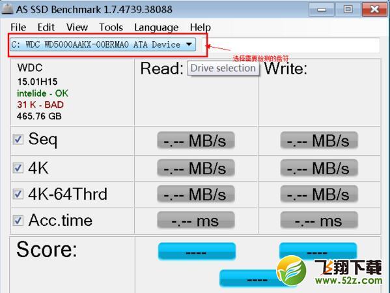Close the AS SSD Benchmark window
This screenshot has height=293, width=390.
click(374, 10)
